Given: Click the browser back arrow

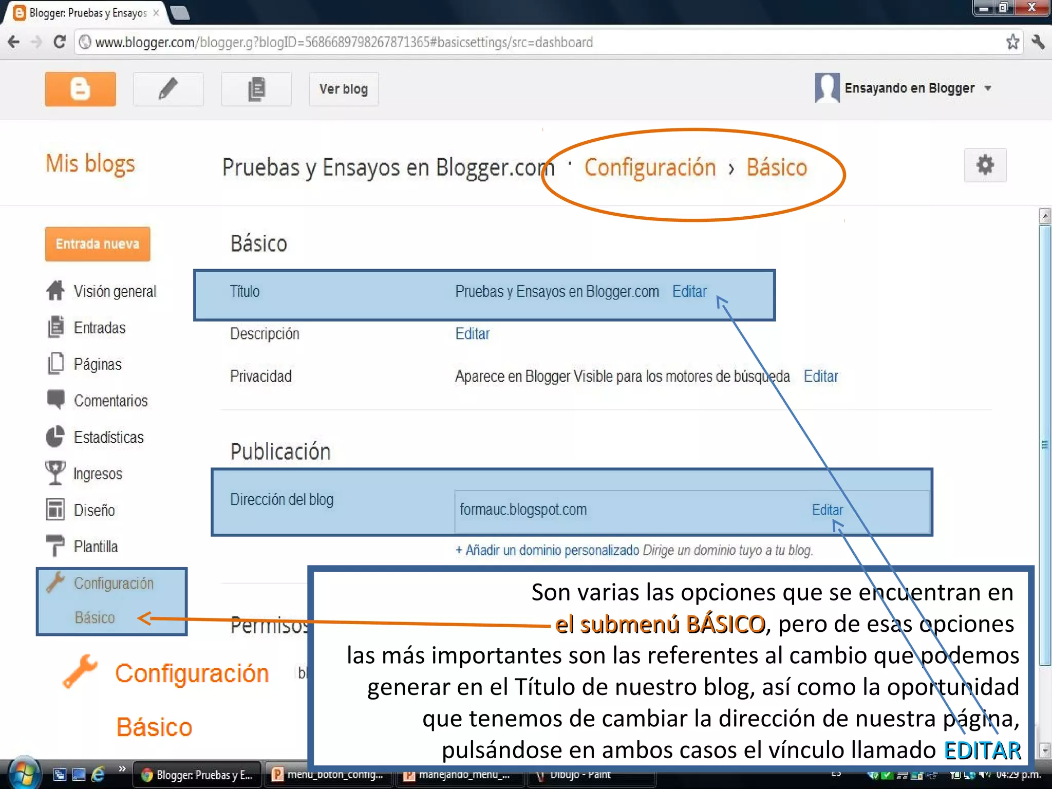Looking at the screenshot, I should pos(14,42).
